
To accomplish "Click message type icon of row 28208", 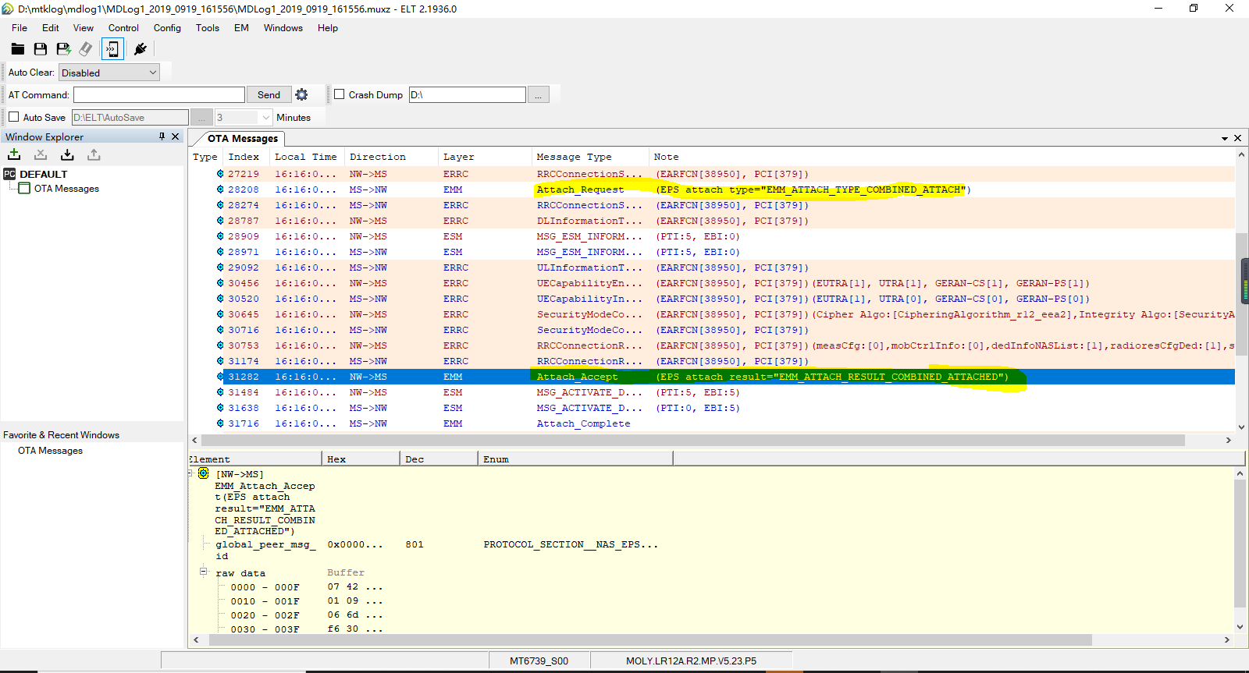I will tap(220, 190).
